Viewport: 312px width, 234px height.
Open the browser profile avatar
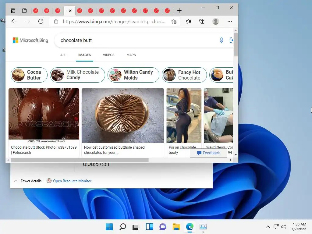(216, 21)
